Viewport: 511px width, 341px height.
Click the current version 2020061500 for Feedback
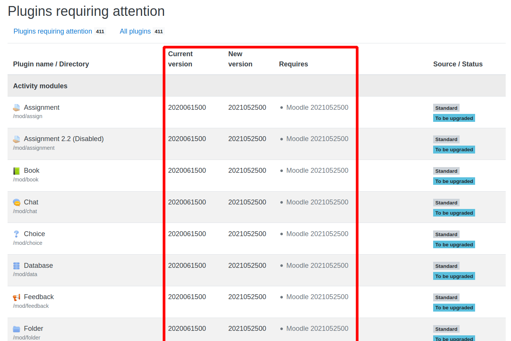pyautogui.click(x=187, y=297)
